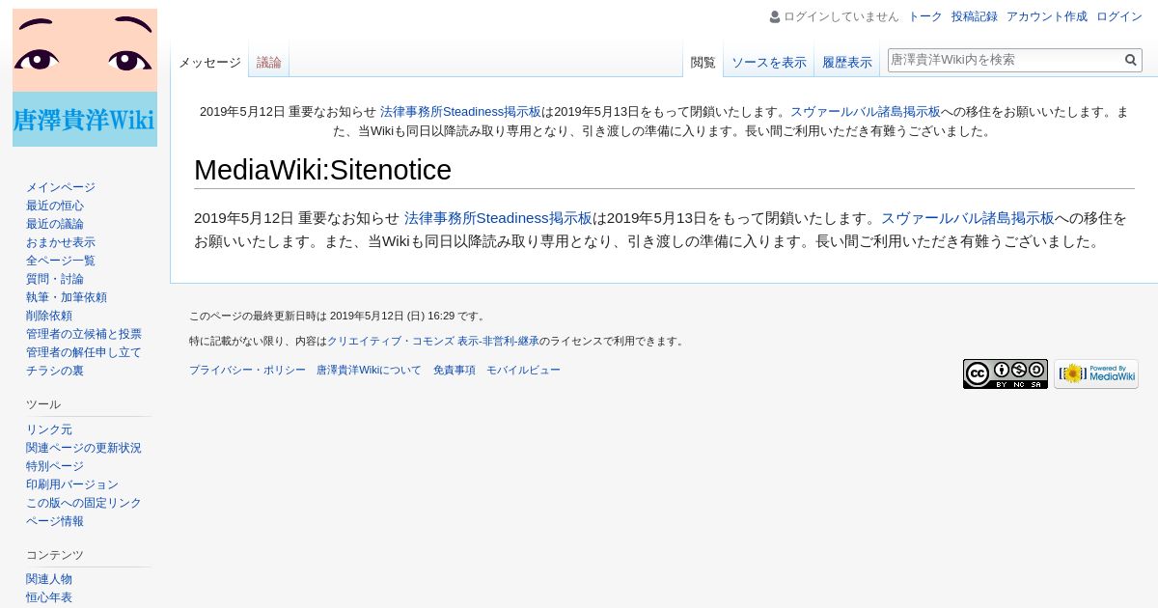The image size is (1158, 608).
Task: Open 特別ページ under ツール
Action: click(55, 466)
